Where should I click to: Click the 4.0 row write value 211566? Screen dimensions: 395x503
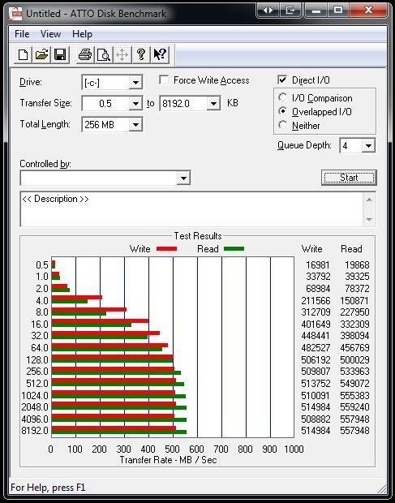(316, 300)
